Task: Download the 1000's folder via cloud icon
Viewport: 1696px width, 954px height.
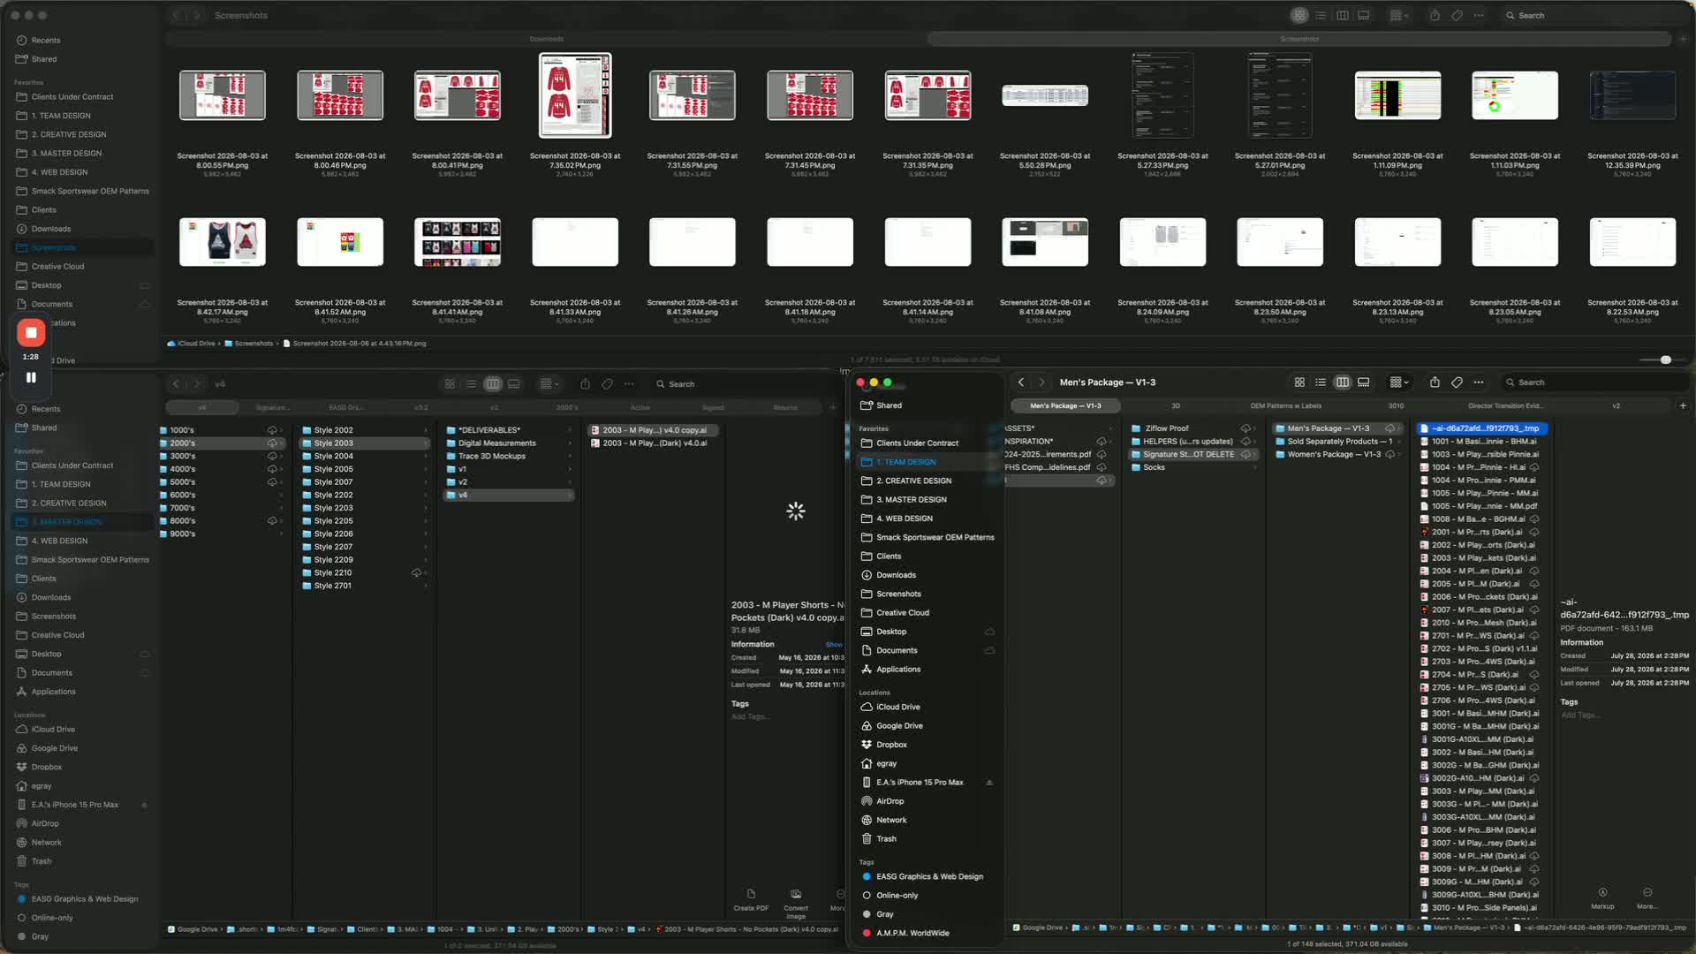Action: pyautogui.click(x=272, y=430)
